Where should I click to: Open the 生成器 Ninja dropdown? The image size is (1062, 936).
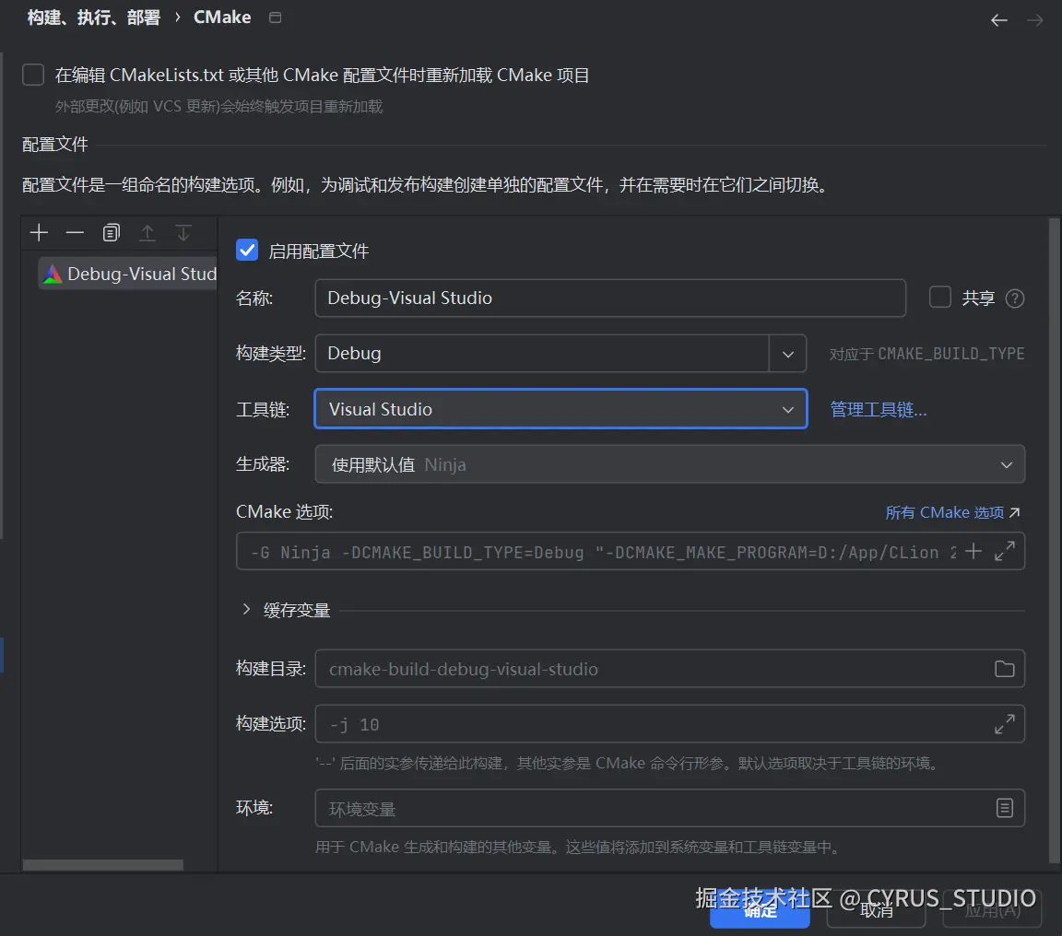tap(670, 464)
